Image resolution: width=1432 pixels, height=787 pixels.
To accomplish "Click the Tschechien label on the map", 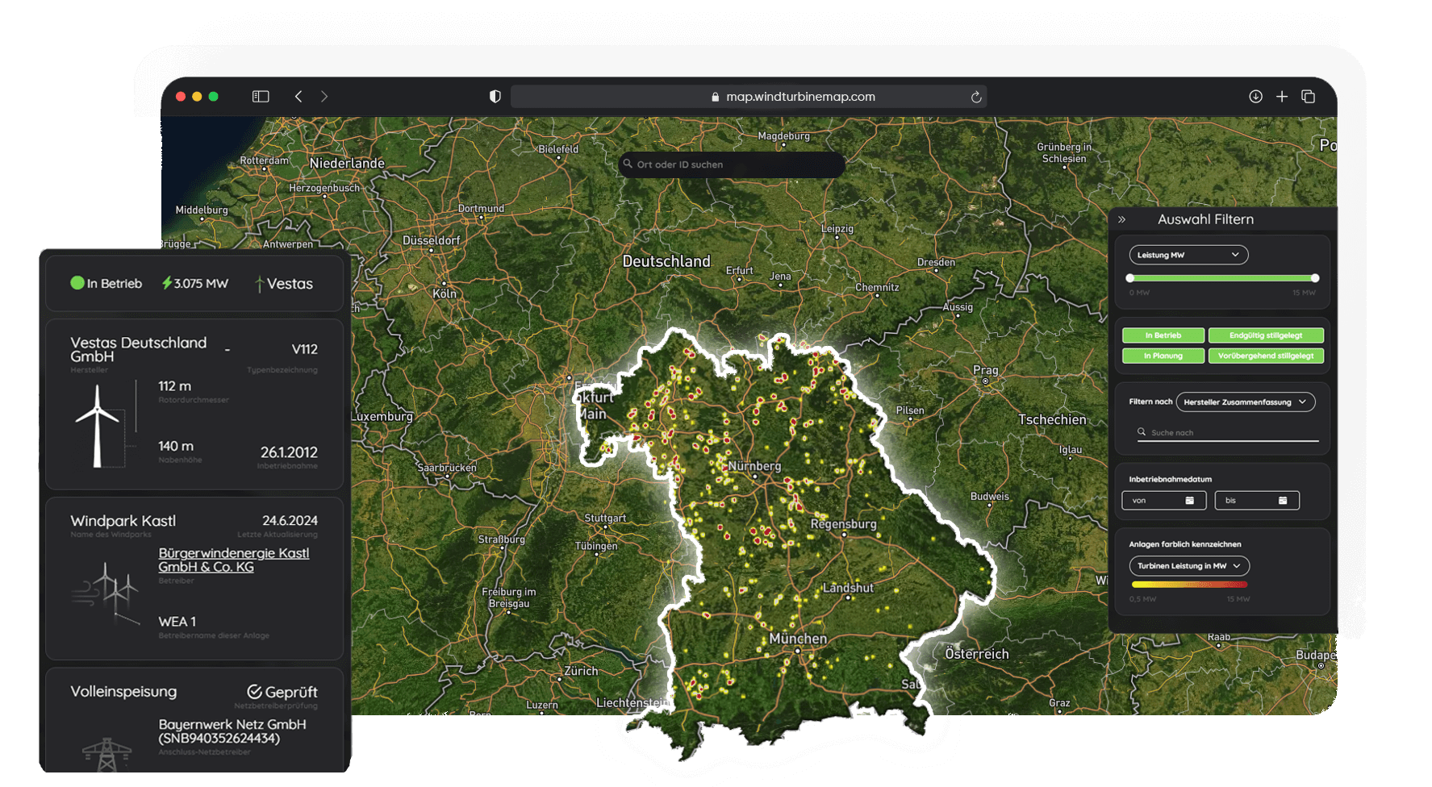I will [x=1052, y=419].
